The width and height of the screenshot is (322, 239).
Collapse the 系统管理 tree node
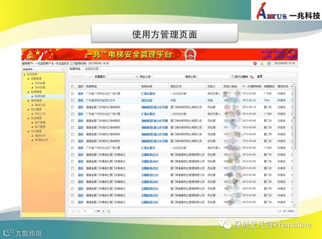pos(28,118)
